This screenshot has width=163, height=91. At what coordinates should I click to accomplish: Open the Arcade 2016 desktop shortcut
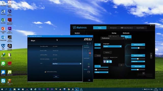[x=10, y=73]
